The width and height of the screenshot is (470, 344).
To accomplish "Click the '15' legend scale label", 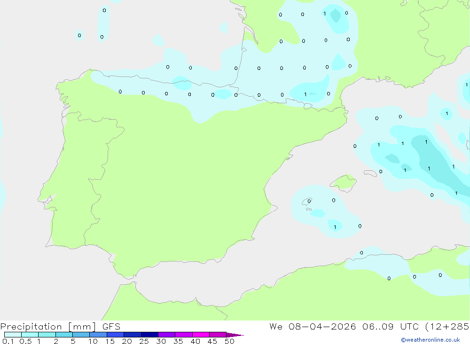I will click(x=110, y=341).
